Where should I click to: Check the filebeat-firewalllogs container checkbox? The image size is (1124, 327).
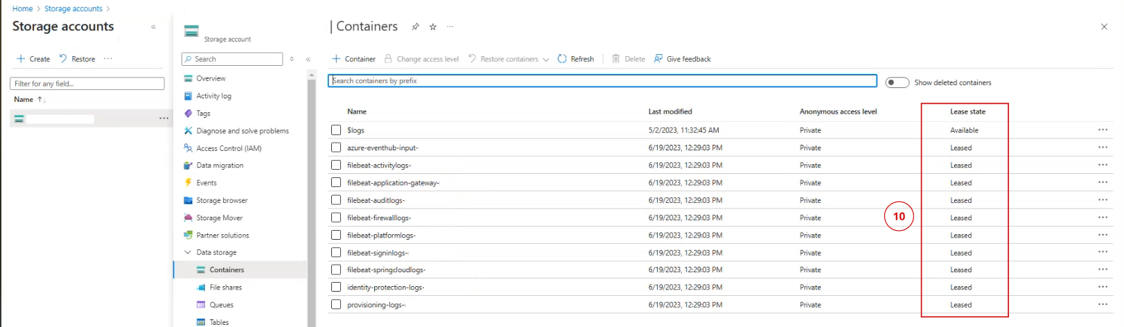tap(336, 218)
